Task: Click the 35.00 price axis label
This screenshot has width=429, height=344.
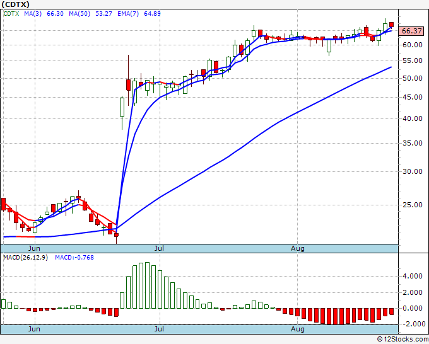Action: (x=413, y=143)
